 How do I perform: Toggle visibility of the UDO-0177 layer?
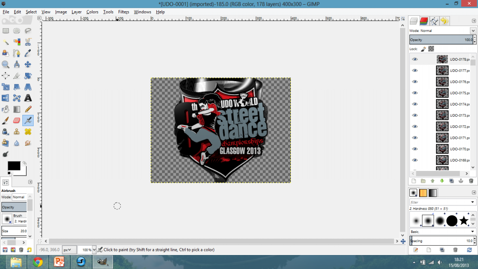coord(415,71)
